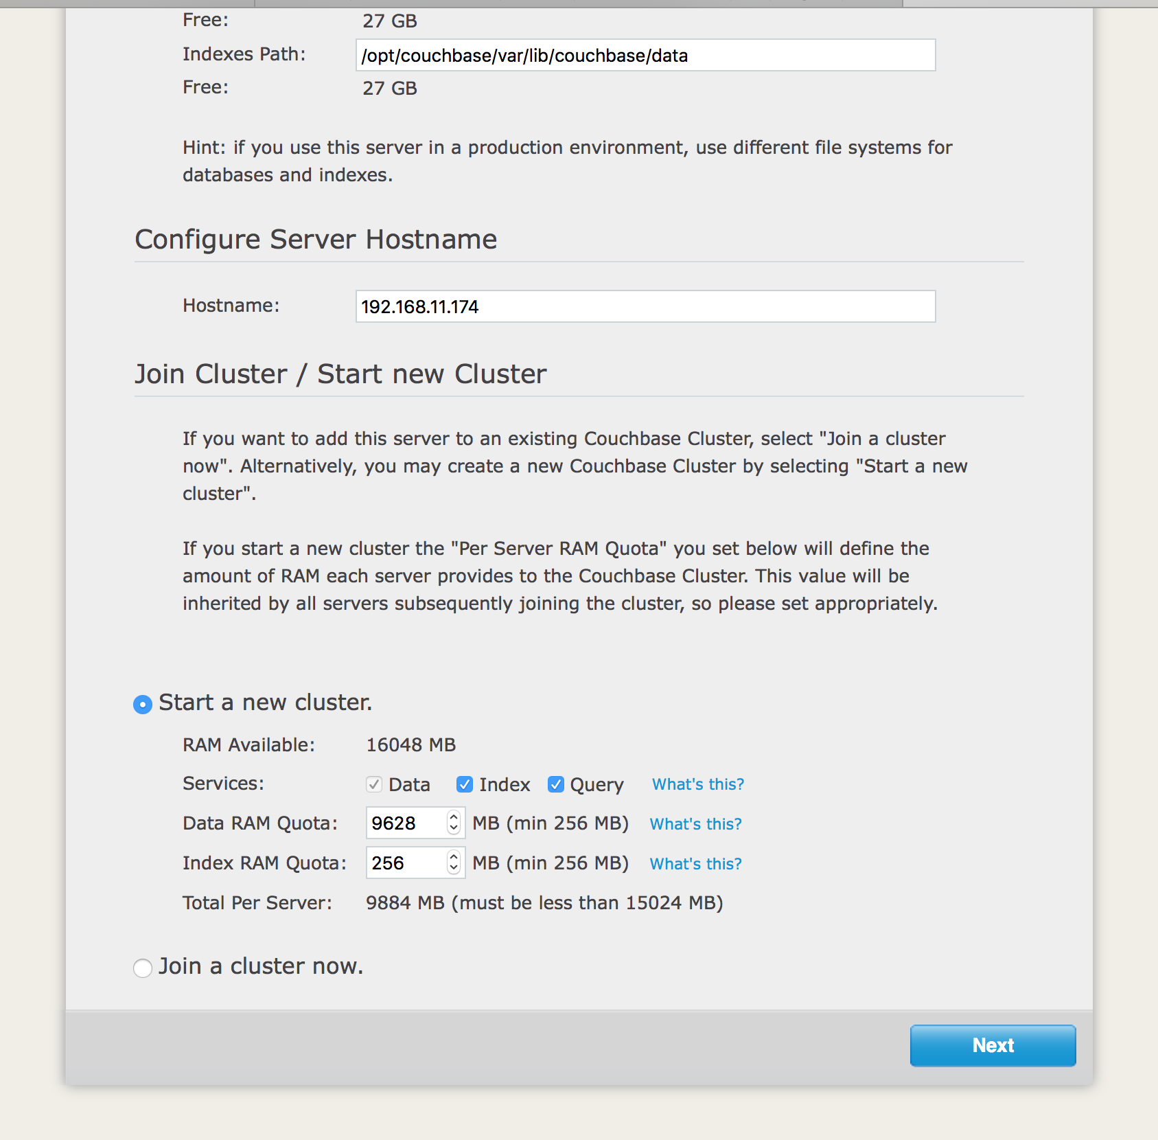
Task: Click the Indexes Path input field
Action: [x=645, y=55]
